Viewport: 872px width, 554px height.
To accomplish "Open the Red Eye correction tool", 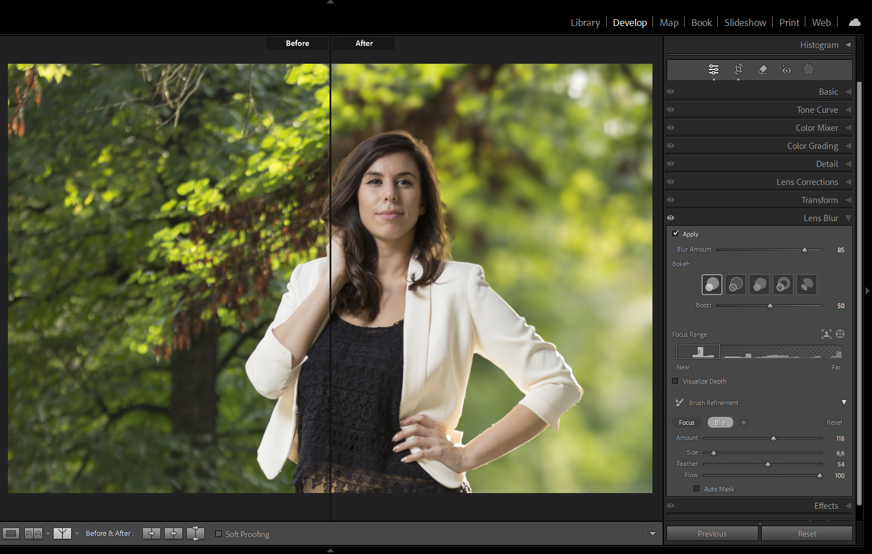I will click(x=786, y=69).
